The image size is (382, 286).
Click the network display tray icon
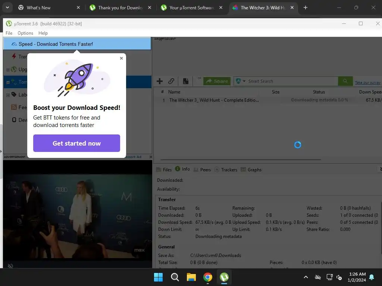[x=329, y=277]
